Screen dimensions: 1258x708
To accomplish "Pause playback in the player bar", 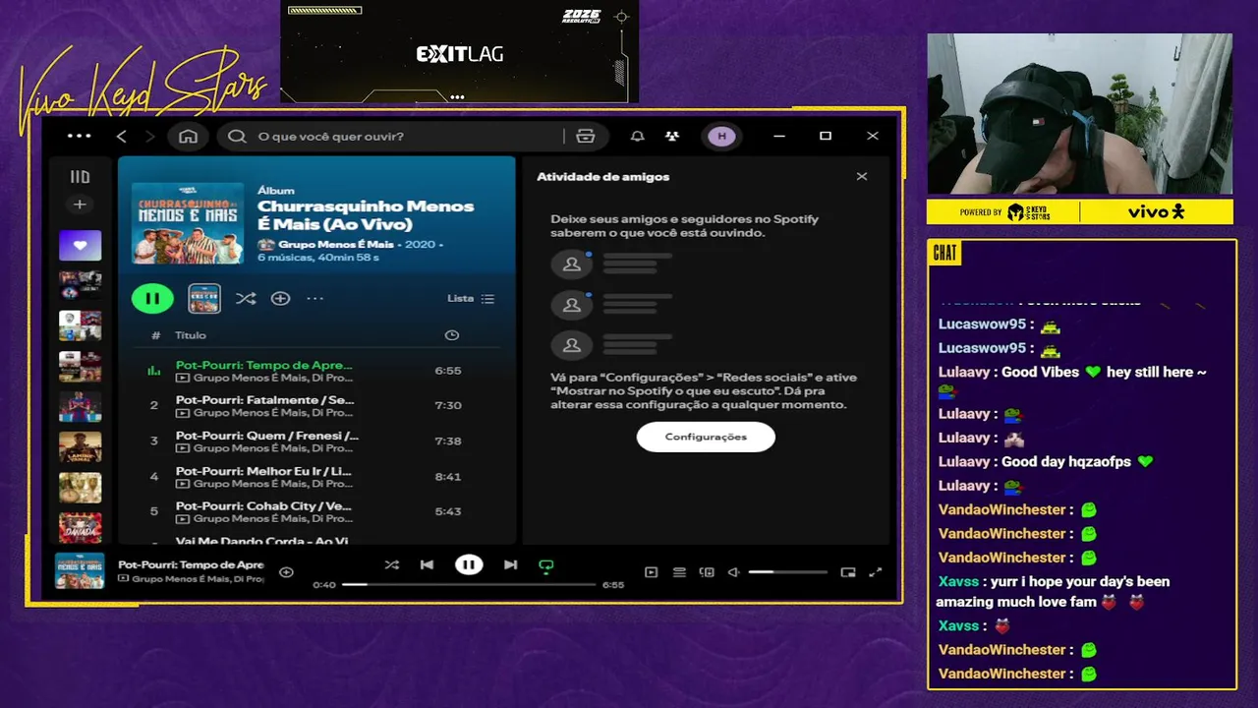I will (x=469, y=564).
